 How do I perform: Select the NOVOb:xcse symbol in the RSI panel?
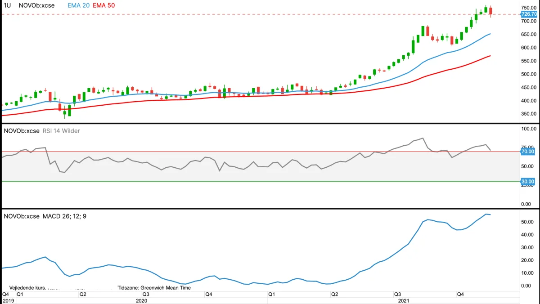click(x=22, y=131)
